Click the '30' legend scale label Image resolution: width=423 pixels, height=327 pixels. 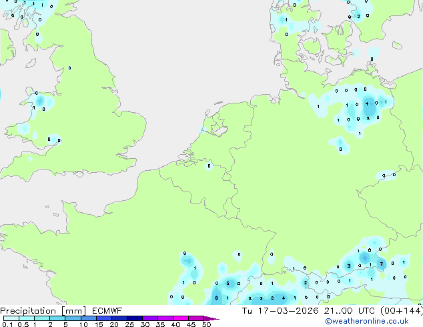pos(145,324)
